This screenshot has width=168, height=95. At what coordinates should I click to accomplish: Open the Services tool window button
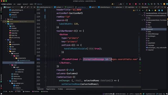45,92
